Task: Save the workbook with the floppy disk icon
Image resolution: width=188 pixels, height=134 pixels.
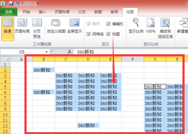Action: [11, 3]
